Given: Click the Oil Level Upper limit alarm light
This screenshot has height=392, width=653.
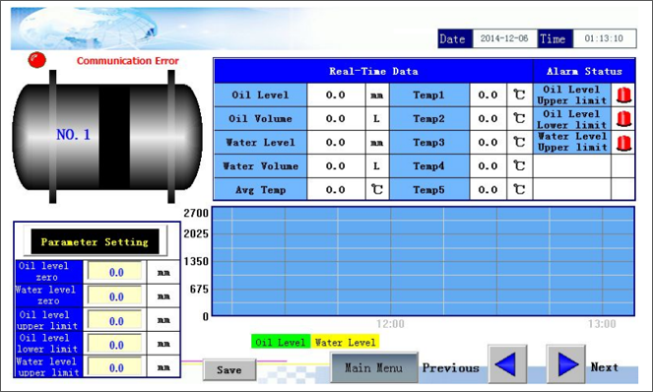Looking at the screenshot, I should click(x=623, y=95).
